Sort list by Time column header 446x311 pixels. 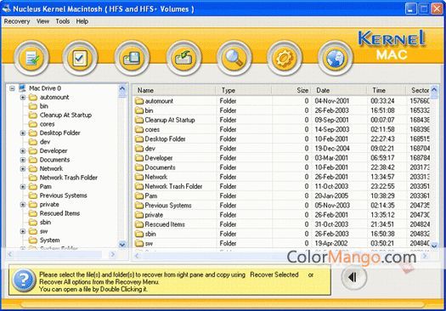tap(387, 90)
